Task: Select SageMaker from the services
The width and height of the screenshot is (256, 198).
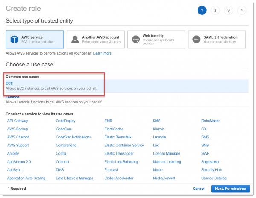Action: [x=211, y=162]
